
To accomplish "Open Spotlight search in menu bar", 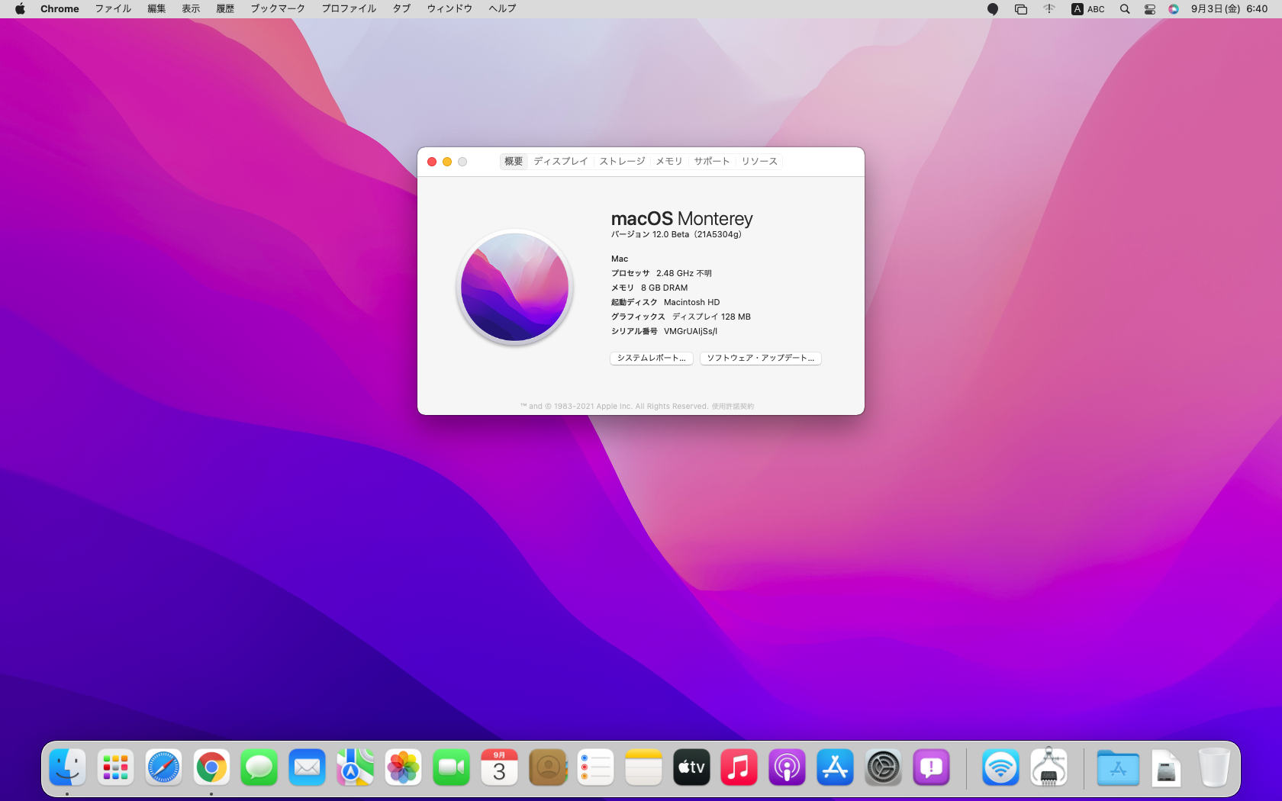I will click(x=1125, y=9).
